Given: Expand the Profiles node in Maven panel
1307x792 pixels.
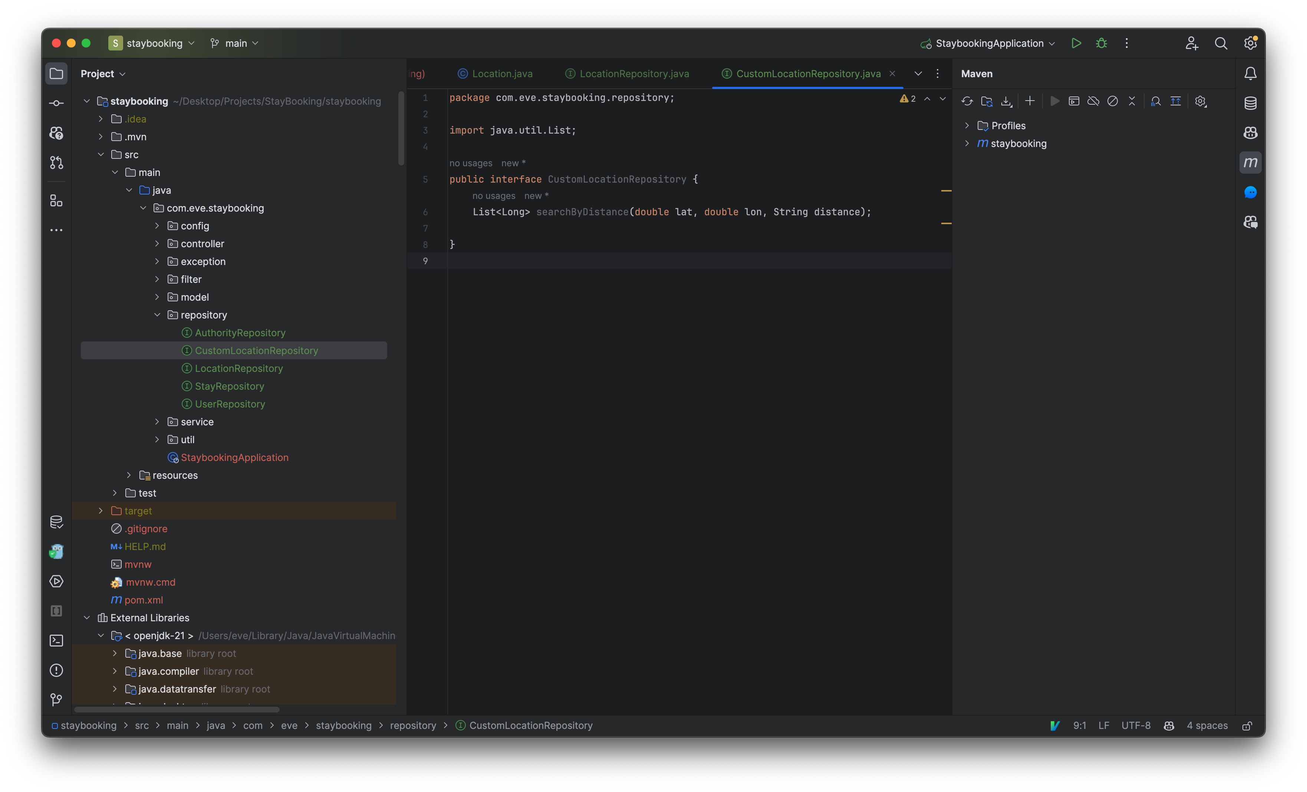Looking at the screenshot, I should [967, 125].
